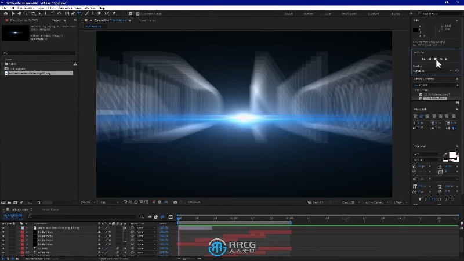Open the Edit menu
The width and height of the screenshot is (464, 261).
point(12,8)
